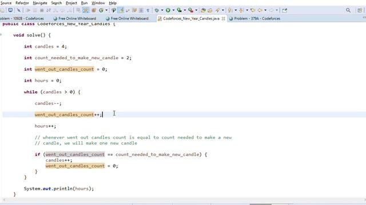Expand the Next Annotation dropdown arrow
This screenshot has width=366, height=205.
pyautogui.click(x=236, y=10)
